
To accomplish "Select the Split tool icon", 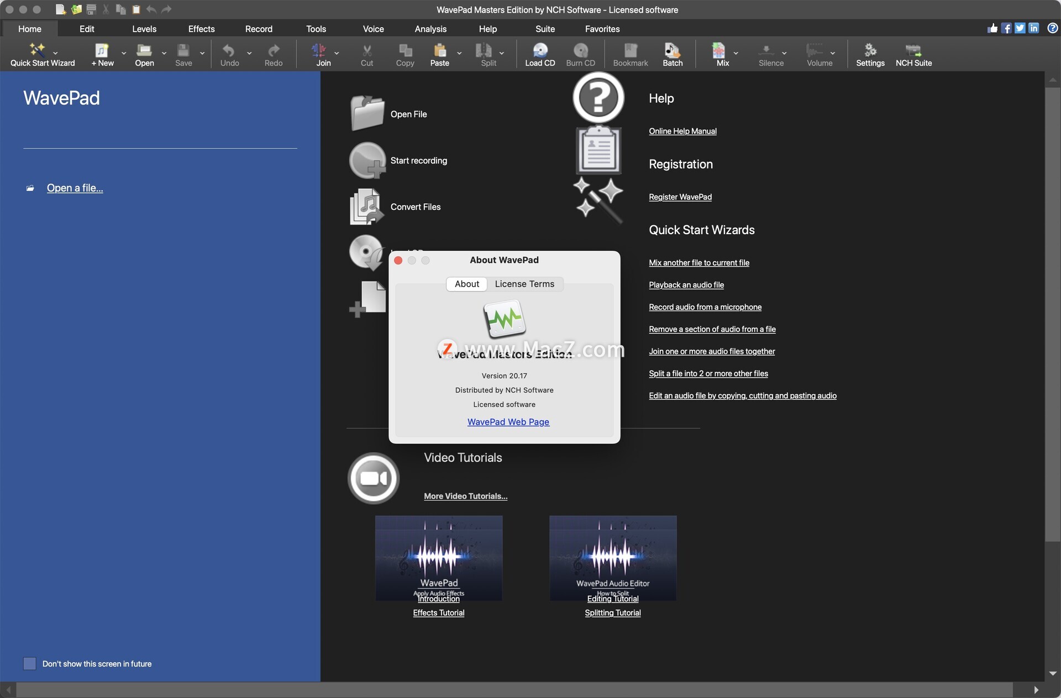I will point(484,50).
